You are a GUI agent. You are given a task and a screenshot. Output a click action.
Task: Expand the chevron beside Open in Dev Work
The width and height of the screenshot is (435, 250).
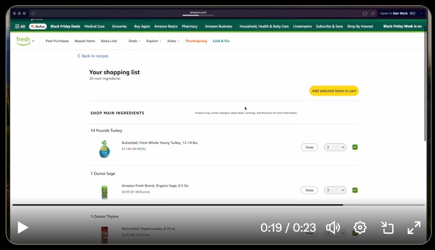pos(421,13)
